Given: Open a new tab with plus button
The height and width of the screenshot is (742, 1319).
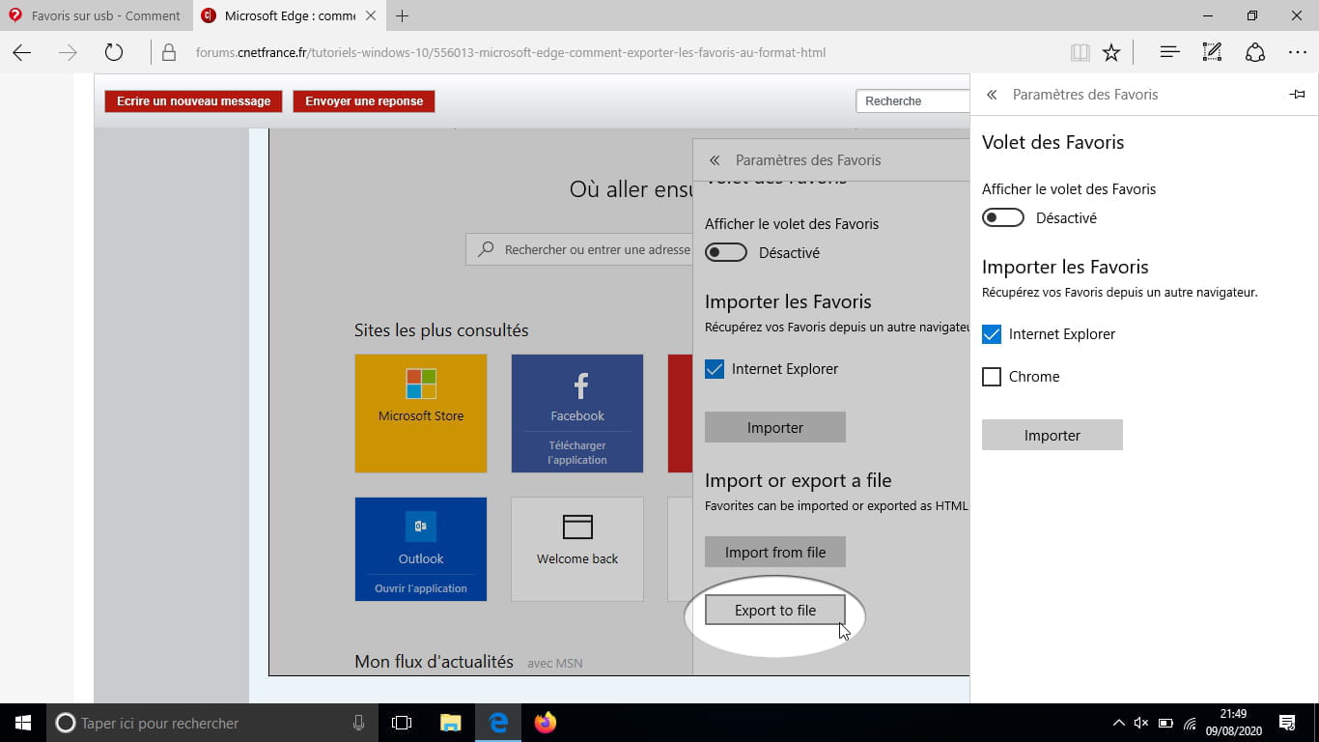Looking at the screenshot, I should tap(403, 15).
